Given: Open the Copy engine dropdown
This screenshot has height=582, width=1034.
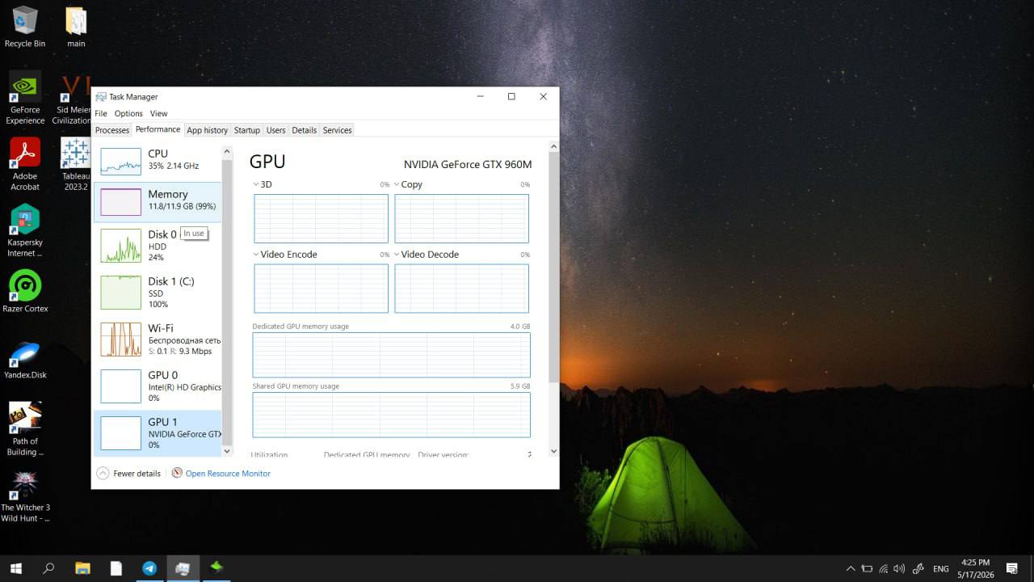Looking at the screenshot, I should pyautogui.click(x=397, y=184).
